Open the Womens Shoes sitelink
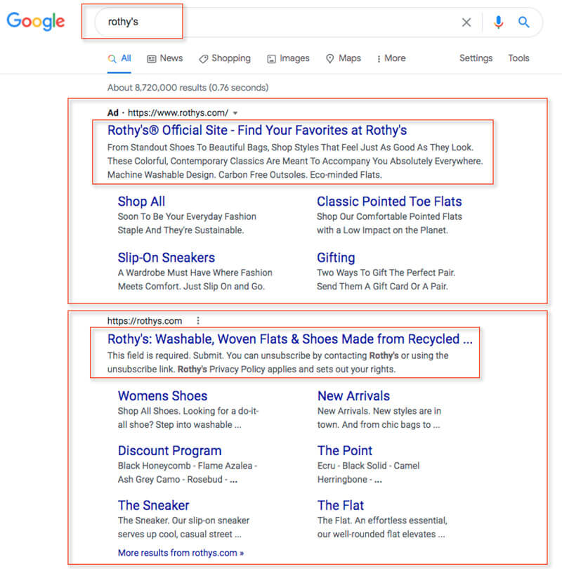This screenshot has height=569, width=562. tap(162, 396)
